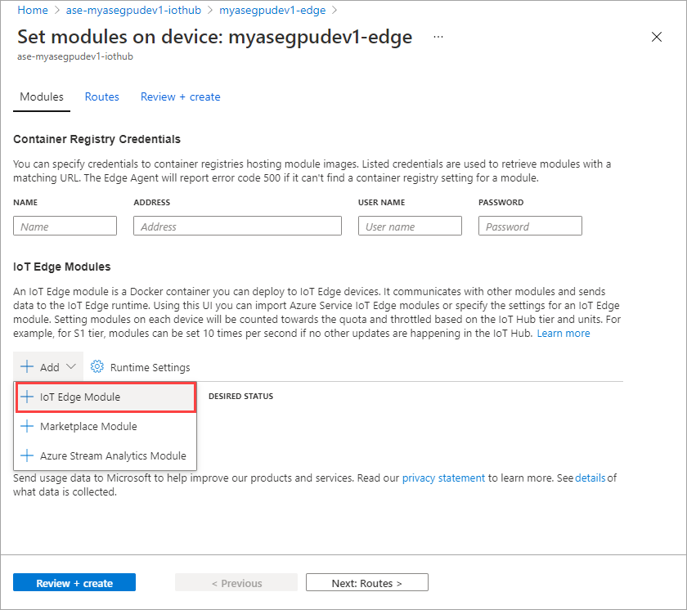Select Marketplace Module from the Add menu
The width and height of the screenshot is (687, 610).
click(x=90, y=426)
